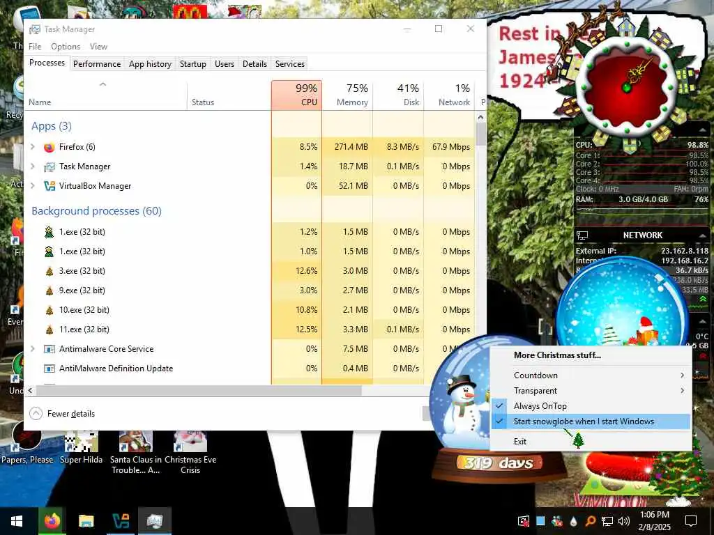Click the network tray icon

(x=607, y=521)
